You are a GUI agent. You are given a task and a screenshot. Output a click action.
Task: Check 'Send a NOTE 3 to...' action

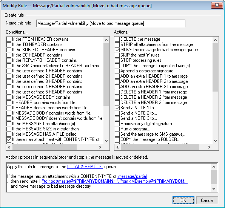click(x=117, y=118)
